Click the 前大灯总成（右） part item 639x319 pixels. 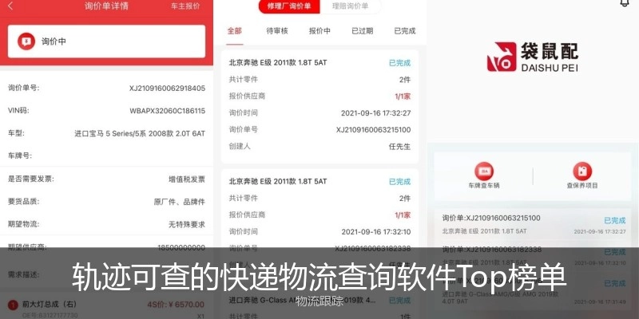(x=50, y=304)
